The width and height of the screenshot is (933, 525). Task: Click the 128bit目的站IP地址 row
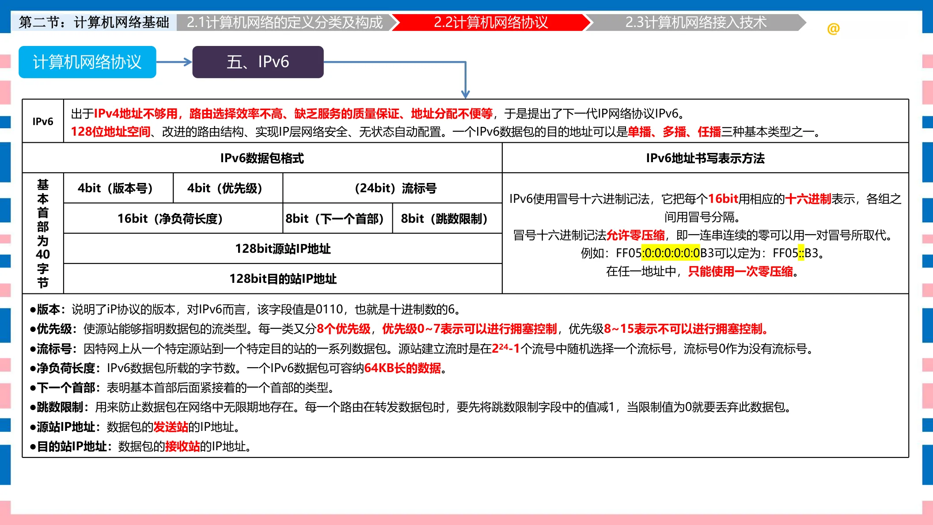point(283,279)
